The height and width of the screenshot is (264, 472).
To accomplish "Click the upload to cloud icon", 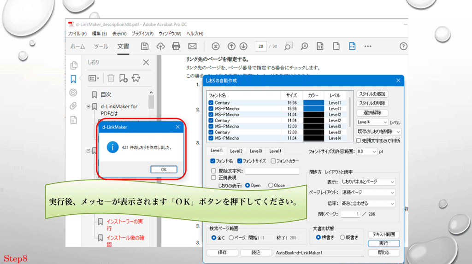I will tap(160, 46).
